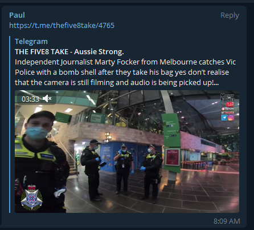Screen dimensions: 254x230
Task: Click the YouTube logo in the video watermark
Action: click(228, 104)
